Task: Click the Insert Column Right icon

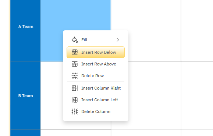Action: (75, 88)
